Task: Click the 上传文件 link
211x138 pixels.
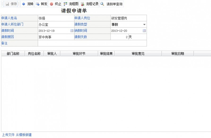Action: tap(8, 135)
